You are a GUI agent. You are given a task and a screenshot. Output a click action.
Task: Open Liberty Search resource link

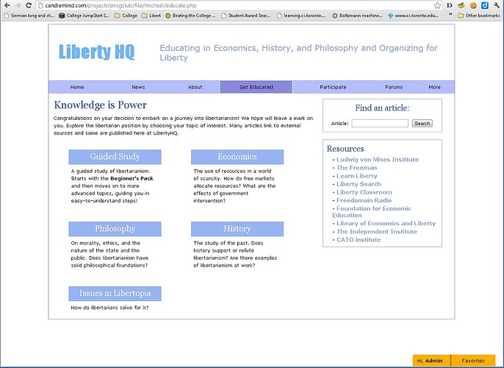(x=359, y=184)
